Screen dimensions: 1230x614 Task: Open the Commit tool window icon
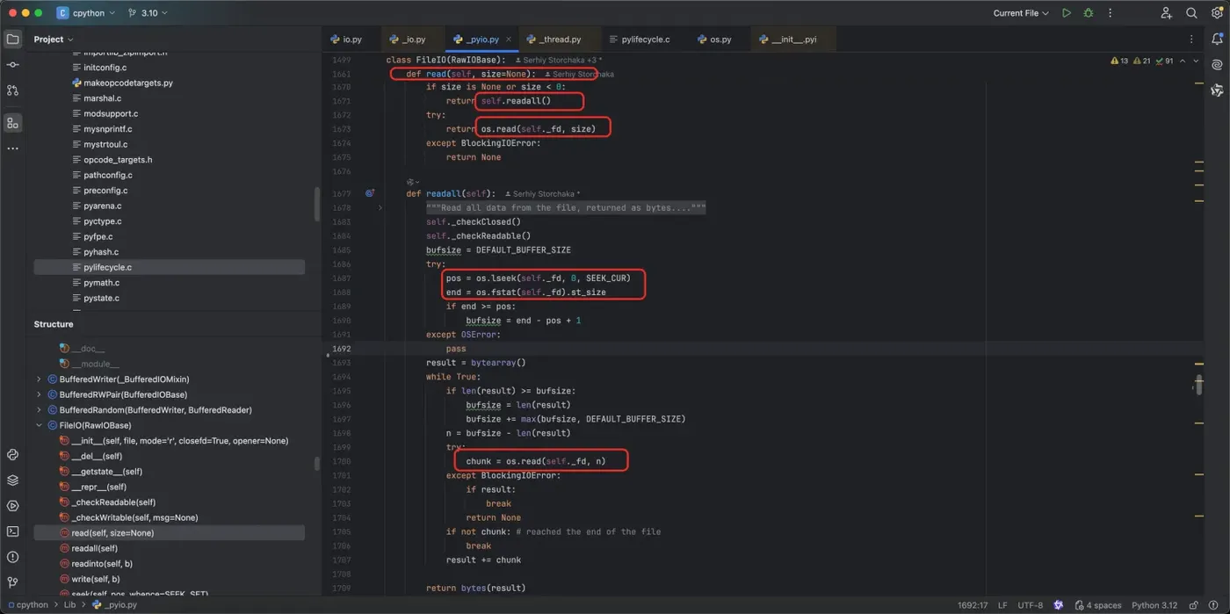pos(12,65)
